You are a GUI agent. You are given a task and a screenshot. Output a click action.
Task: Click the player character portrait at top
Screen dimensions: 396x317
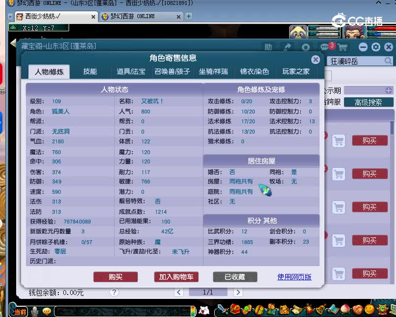pyautogui.click(x=355, y=32)
